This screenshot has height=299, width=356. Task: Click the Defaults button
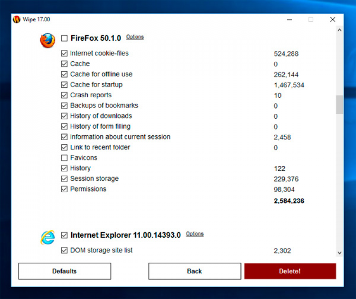(x=65, y=271)
